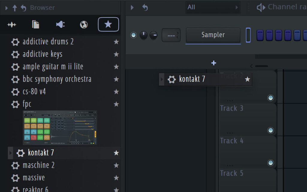Open the Sampler channel routing target selector
This screenshot has height=192, width=307.
coord(171,35)
